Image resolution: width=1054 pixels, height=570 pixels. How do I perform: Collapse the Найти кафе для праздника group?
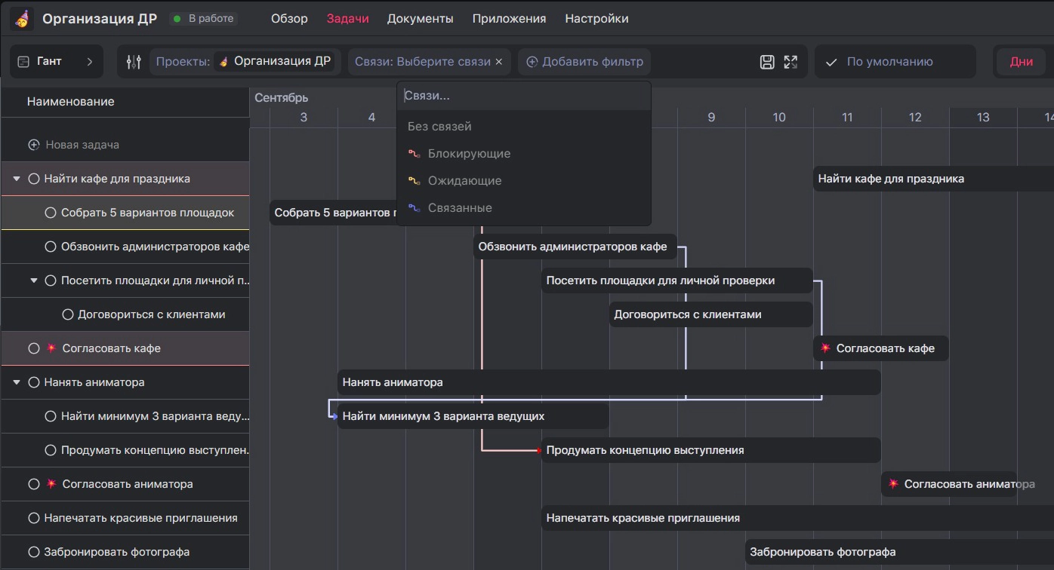(17, 179)
